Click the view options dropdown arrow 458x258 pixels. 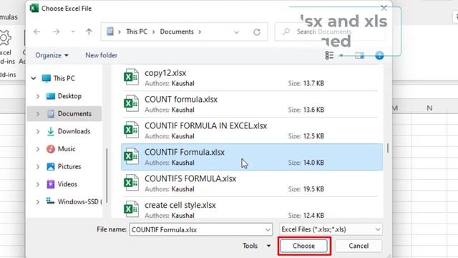pos(341,55)
